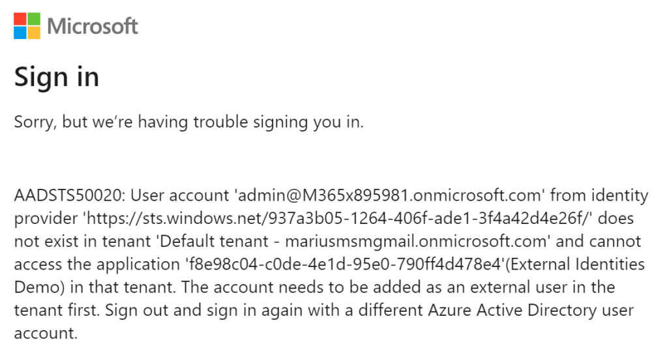Click the "Sign in" heading
Screen dimensions: 667x364
pyautogui.click(x=57, y=77)
